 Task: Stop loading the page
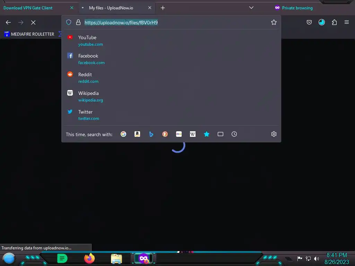pyautogui.click(x=33, y=23)
